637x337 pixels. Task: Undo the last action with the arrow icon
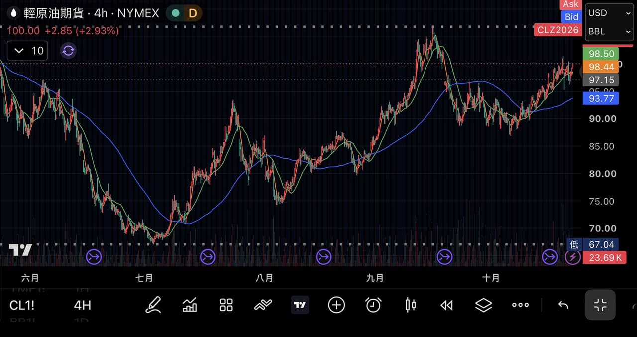pos(563,305)
